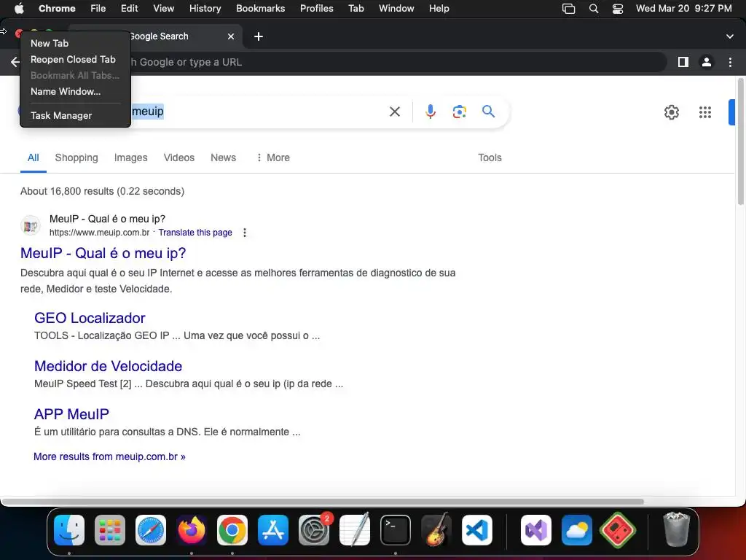Open Medidor de Velocidade sitelink
746x560 pixels.
[x=108, y=366]
